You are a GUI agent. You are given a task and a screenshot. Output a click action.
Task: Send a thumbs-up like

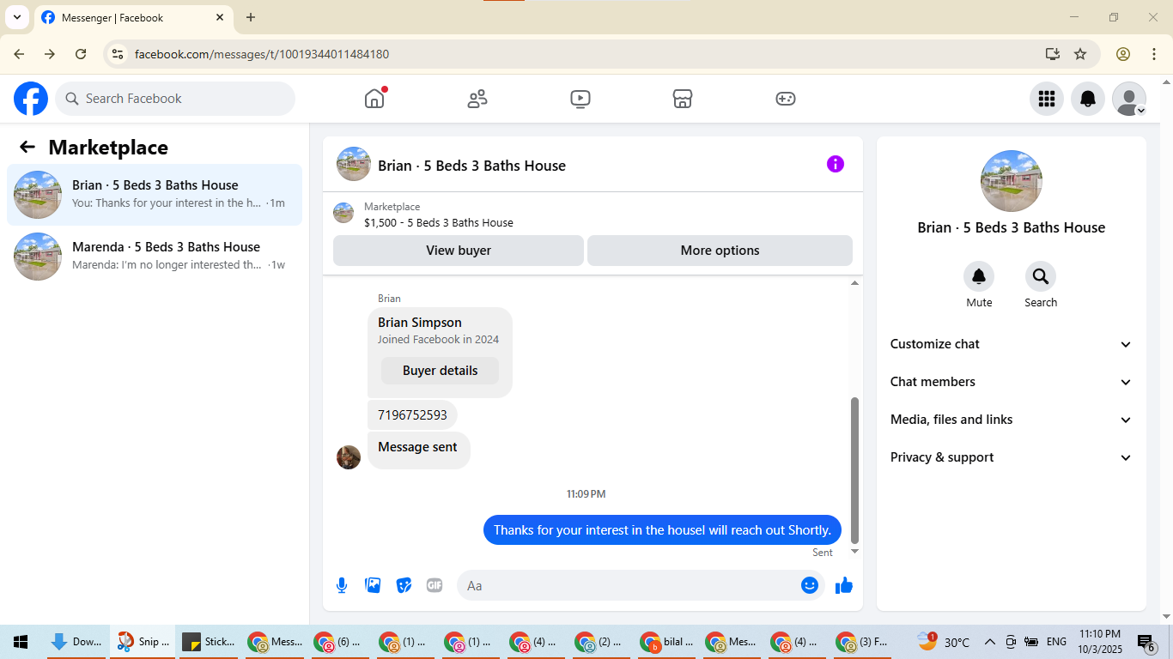click(x=844, y=585)
